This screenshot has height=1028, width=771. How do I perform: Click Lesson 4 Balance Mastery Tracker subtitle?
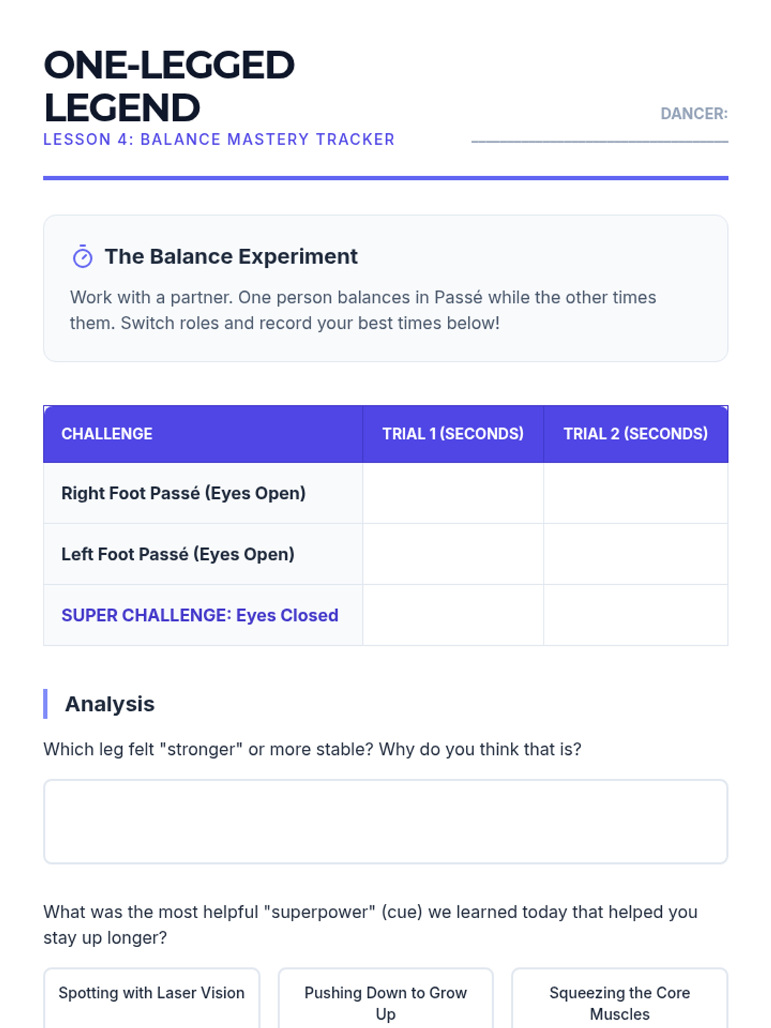[218, 139]
